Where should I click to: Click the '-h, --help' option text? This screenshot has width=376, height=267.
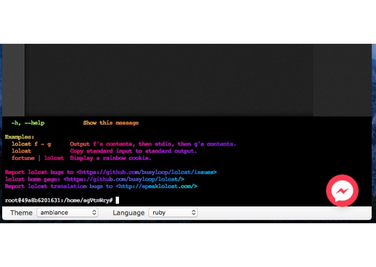coord(28,123)
